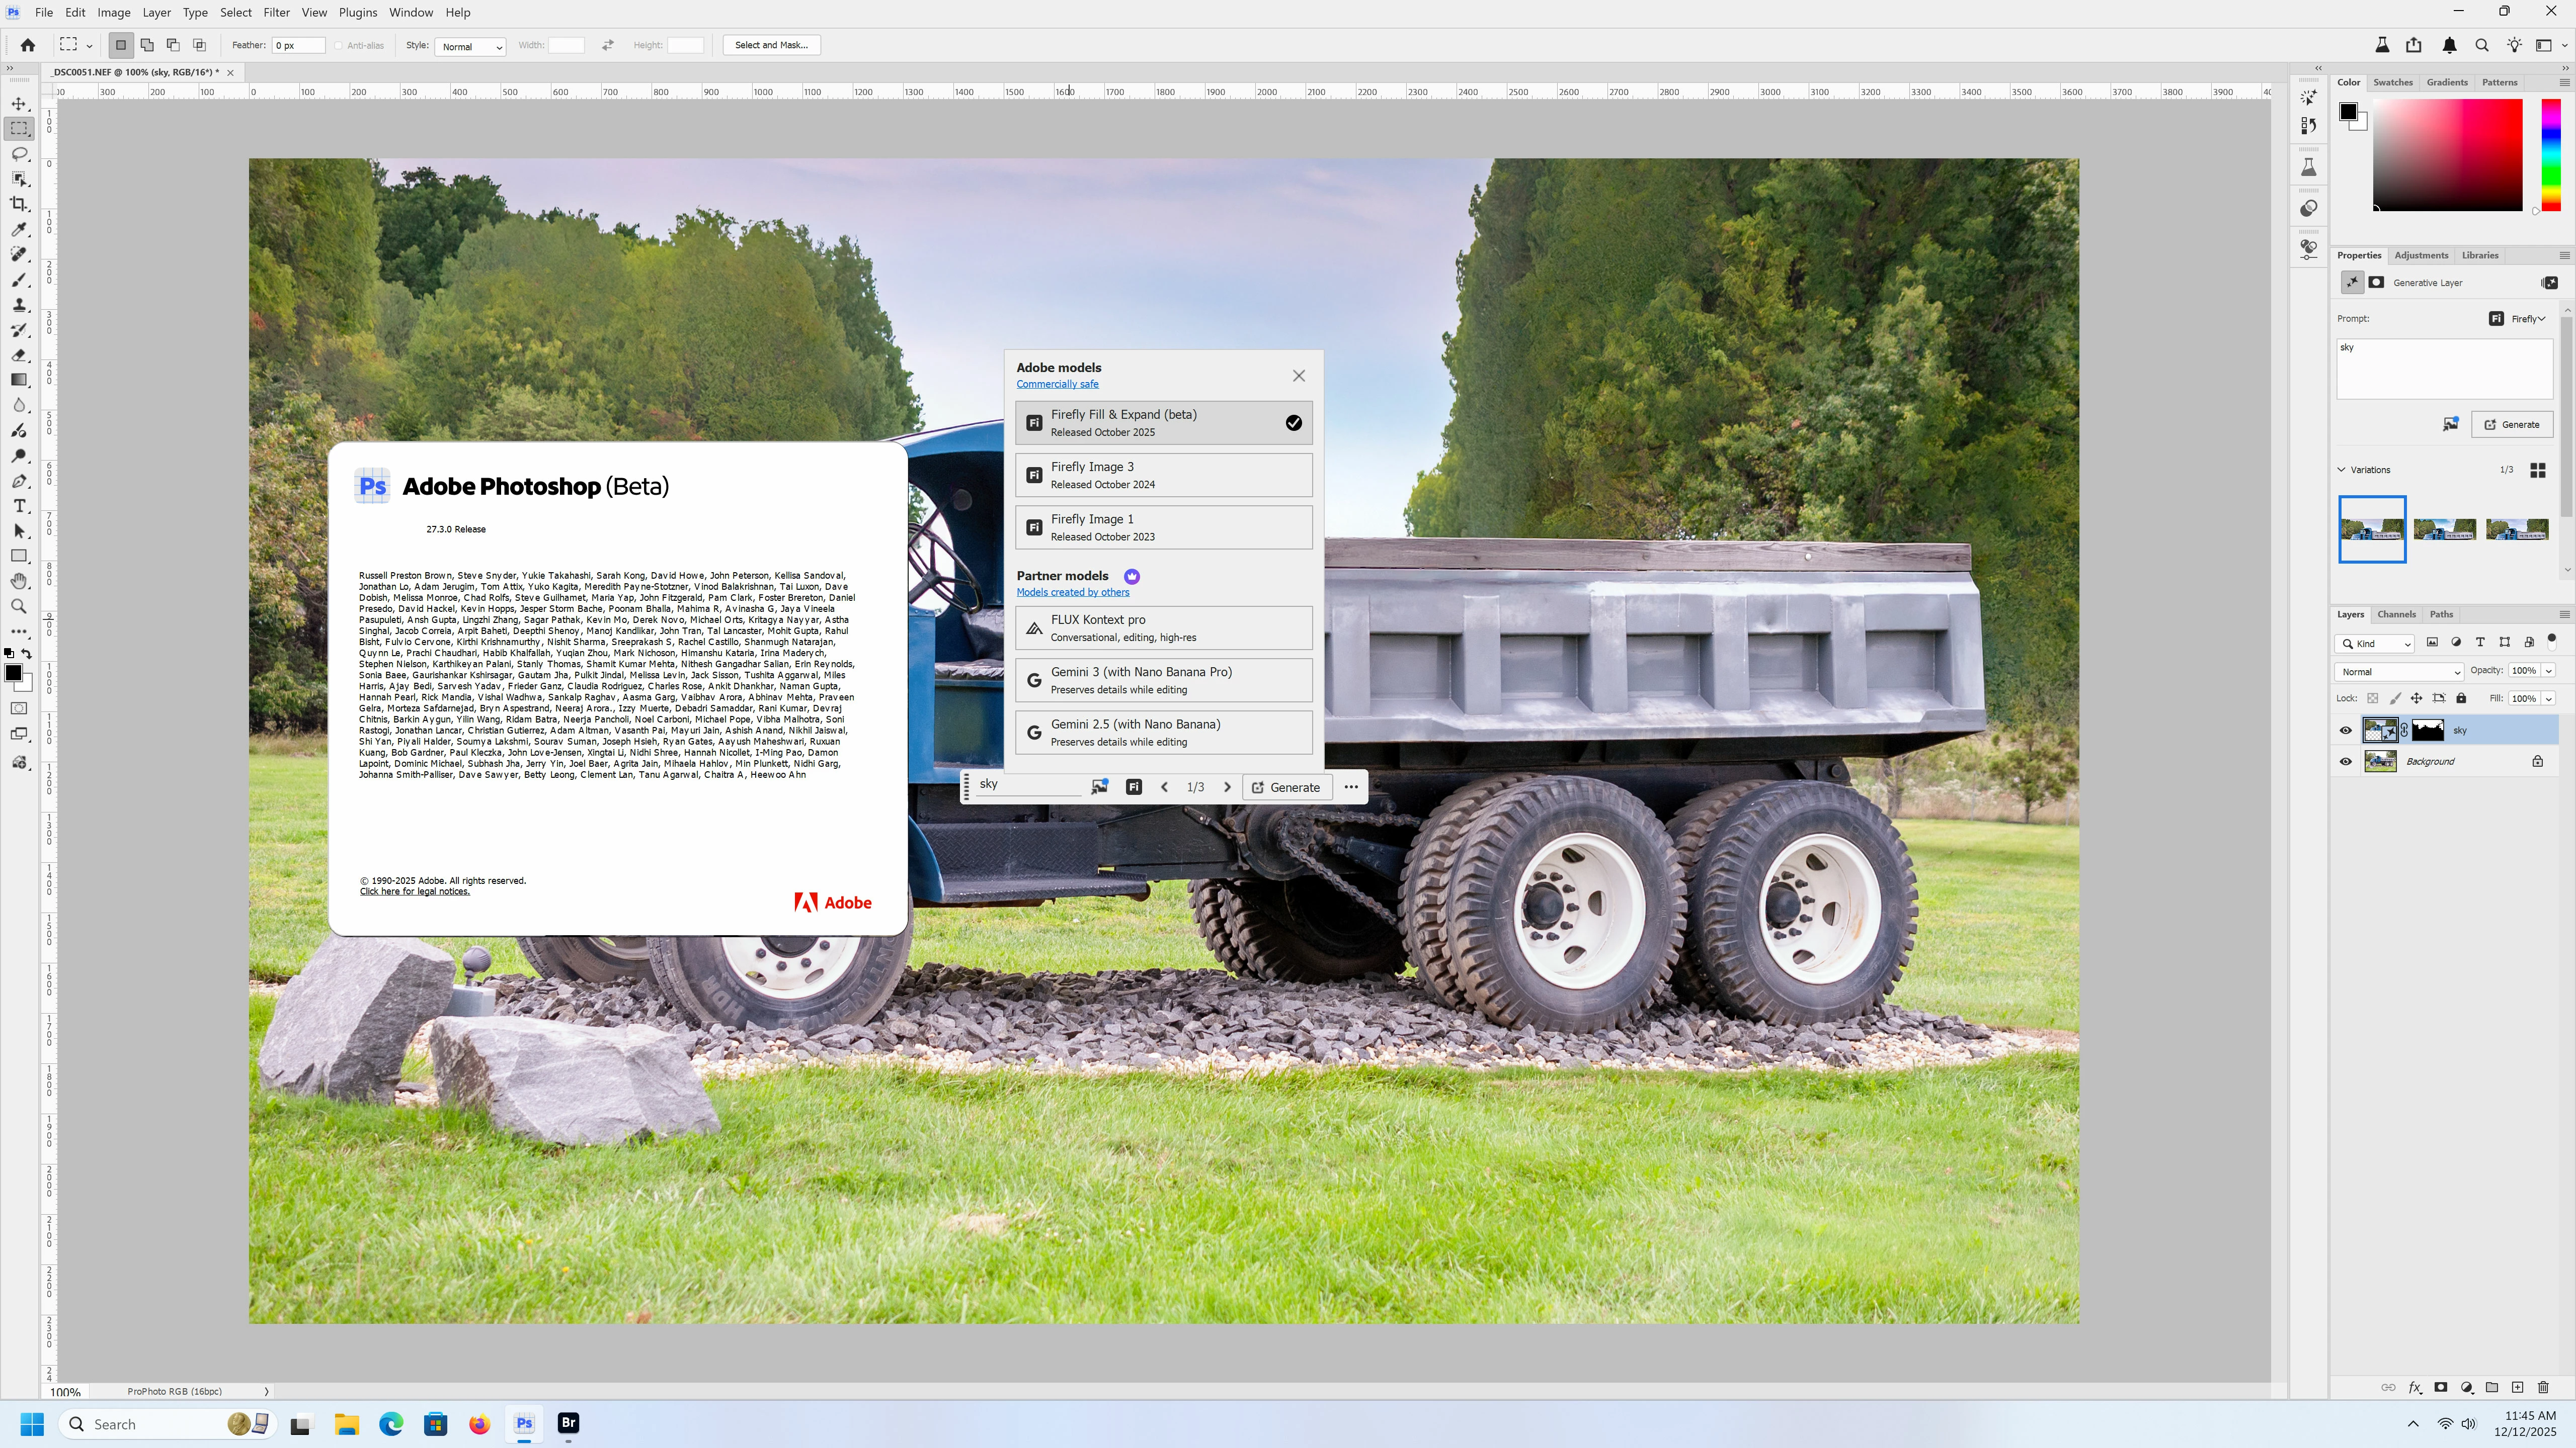
Task: Select the Rectangle shape tool
Action: [x=19, y=556]
